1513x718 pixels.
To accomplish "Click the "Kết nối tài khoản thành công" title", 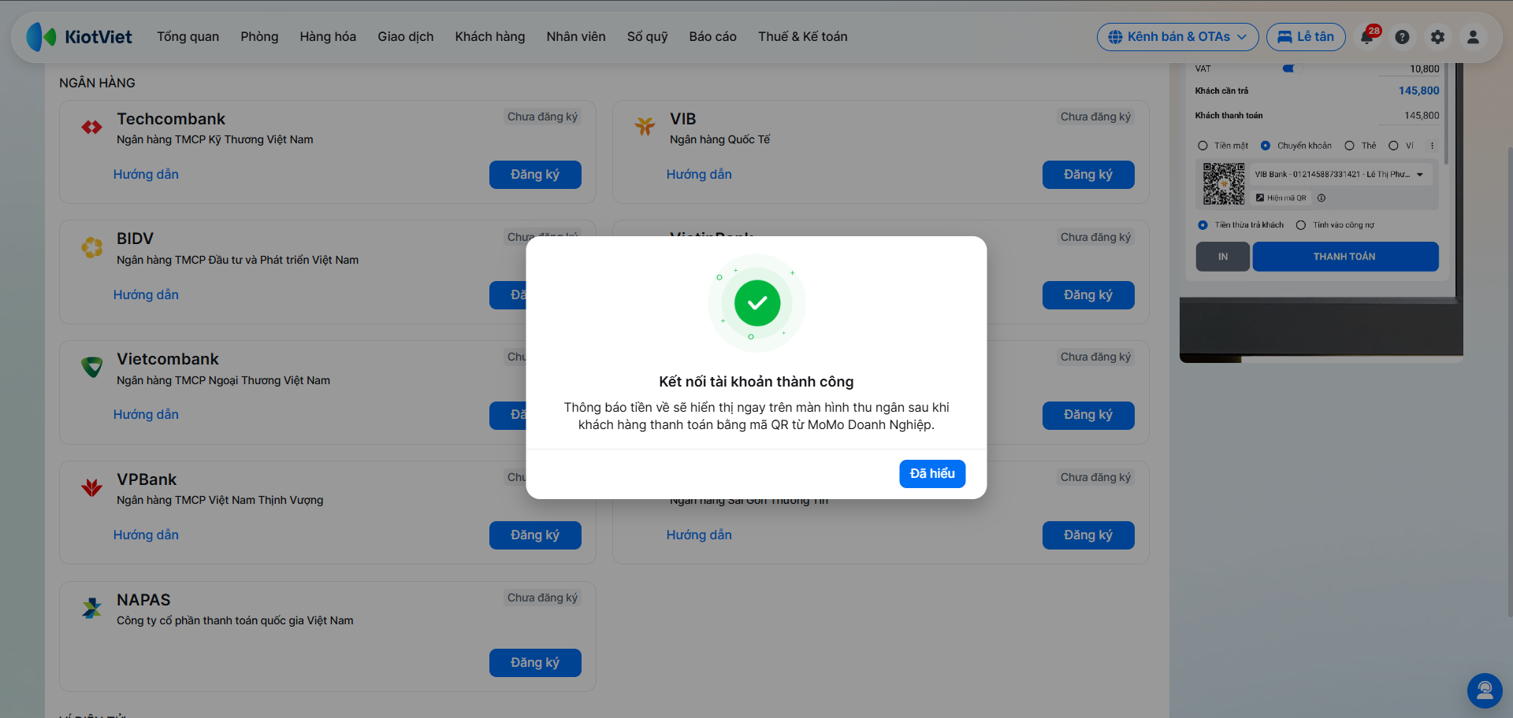I will pos(756,382).
